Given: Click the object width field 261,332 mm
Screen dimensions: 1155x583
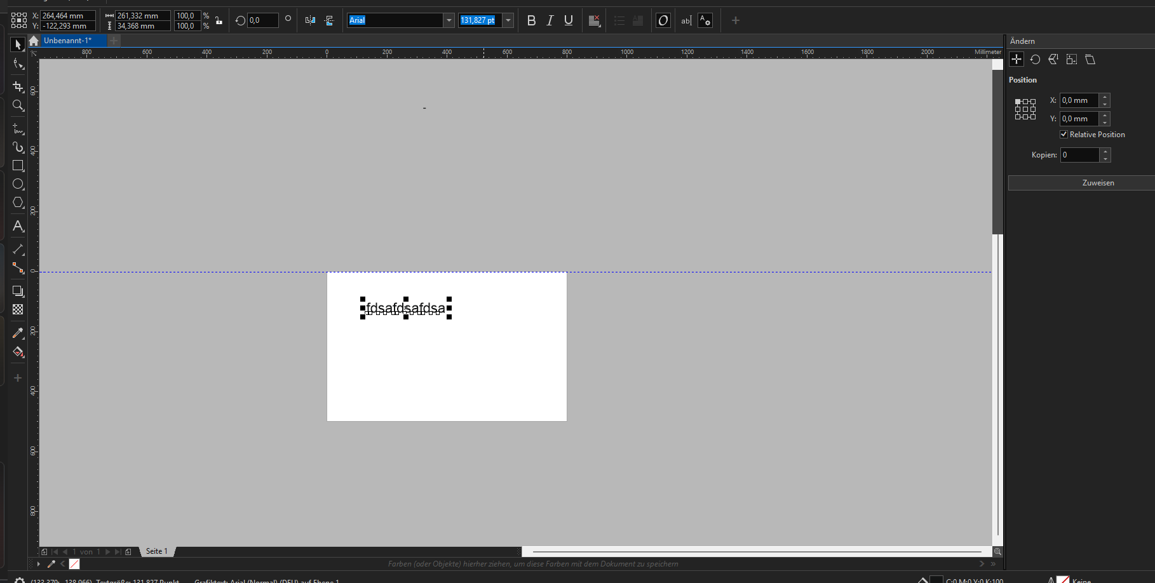Looking at the screenshot, I should coord(142,15).
